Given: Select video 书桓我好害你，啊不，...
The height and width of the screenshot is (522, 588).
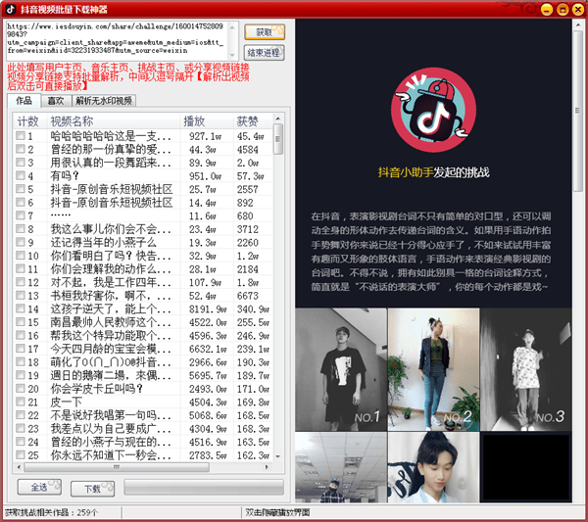Looking at the screenshot, I should coord(111,296).
